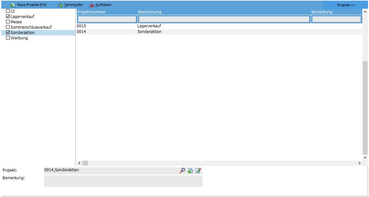The height and width of the screenshot is (197, 369).
Task: Click the edit project pencil icon
Action: tap(198, 171)
